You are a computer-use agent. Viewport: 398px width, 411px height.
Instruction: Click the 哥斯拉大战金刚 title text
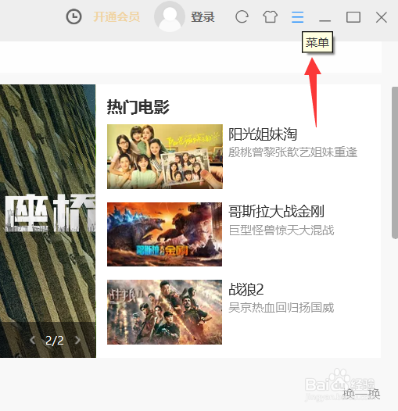276,212
